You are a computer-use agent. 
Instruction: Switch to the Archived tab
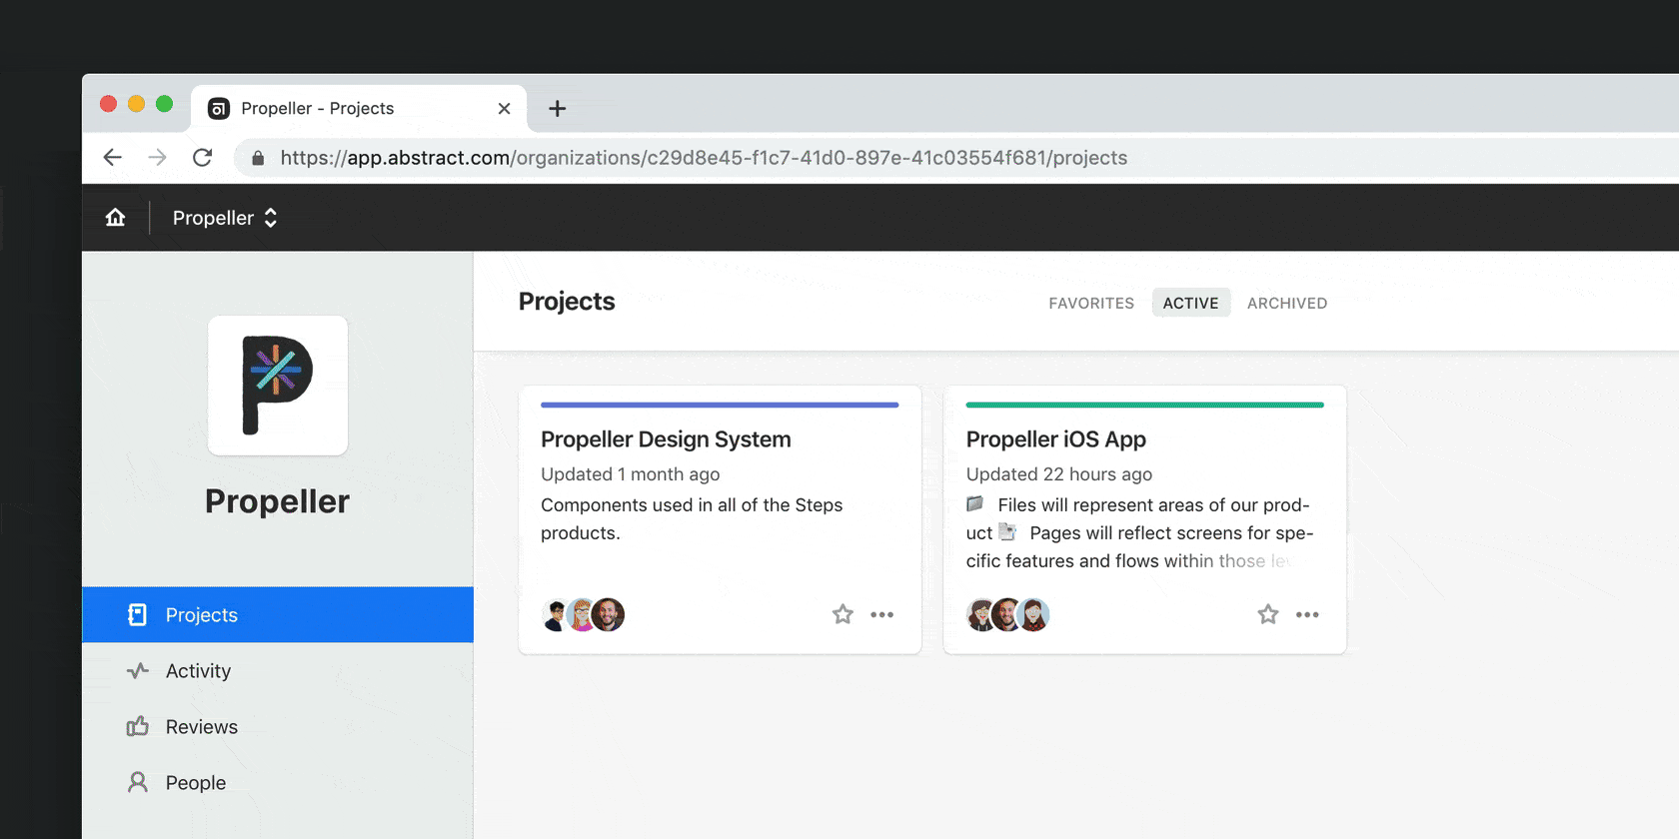coord(1287,303)
